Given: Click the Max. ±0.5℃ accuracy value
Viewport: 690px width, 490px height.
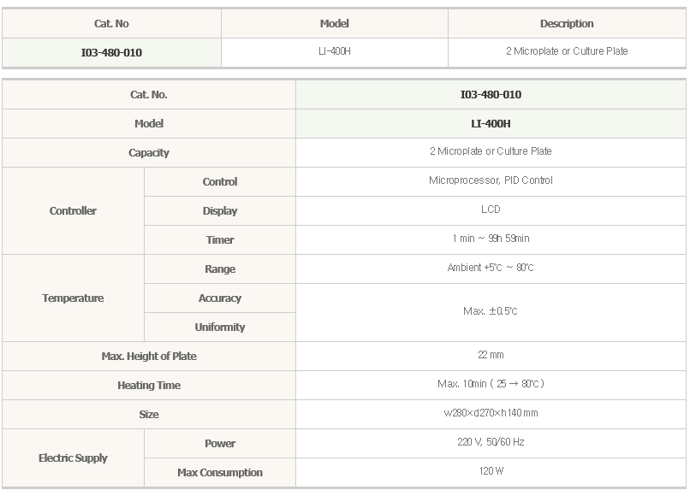Looking at the screenshot, I should pos(491,311).
